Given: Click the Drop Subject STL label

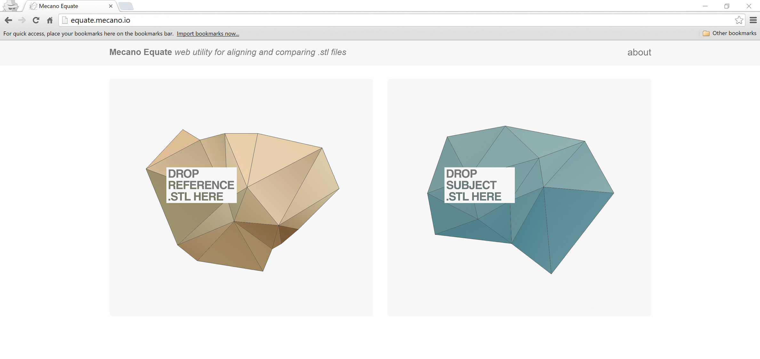Looking at the screenshot, I should point(479,185).
